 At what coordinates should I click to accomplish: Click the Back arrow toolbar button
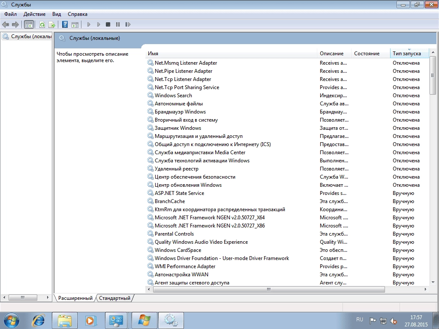(5, 24)
